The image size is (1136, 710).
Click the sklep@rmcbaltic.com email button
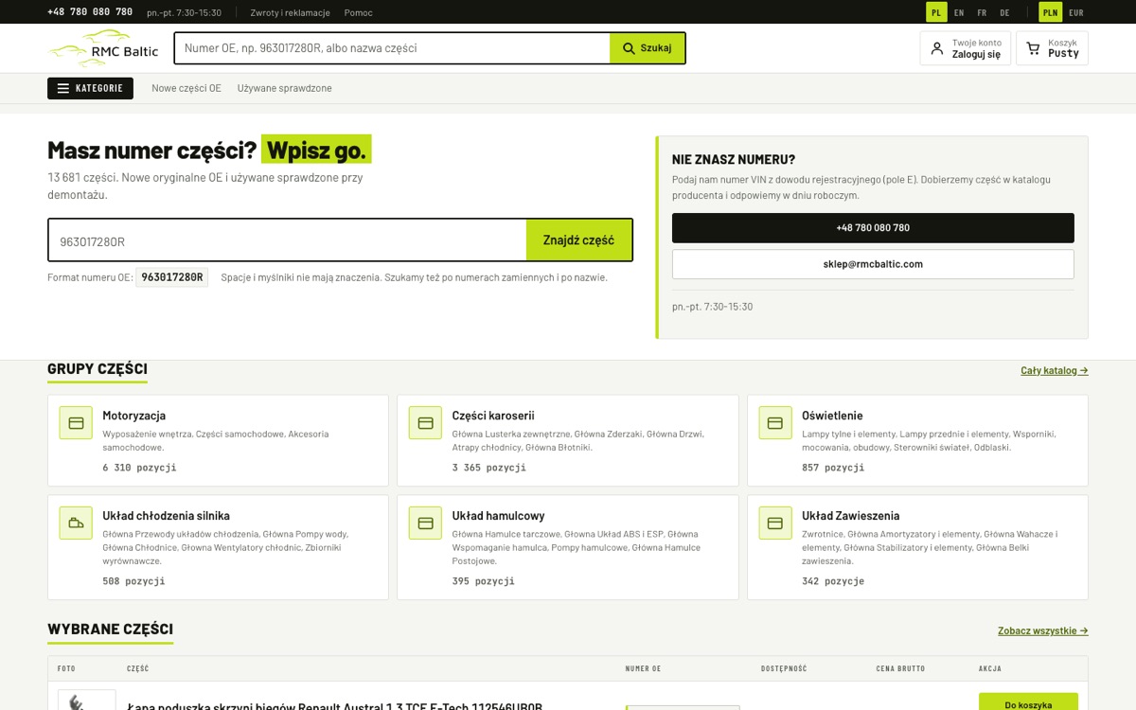pyautogui.click(x=873, y=264)
